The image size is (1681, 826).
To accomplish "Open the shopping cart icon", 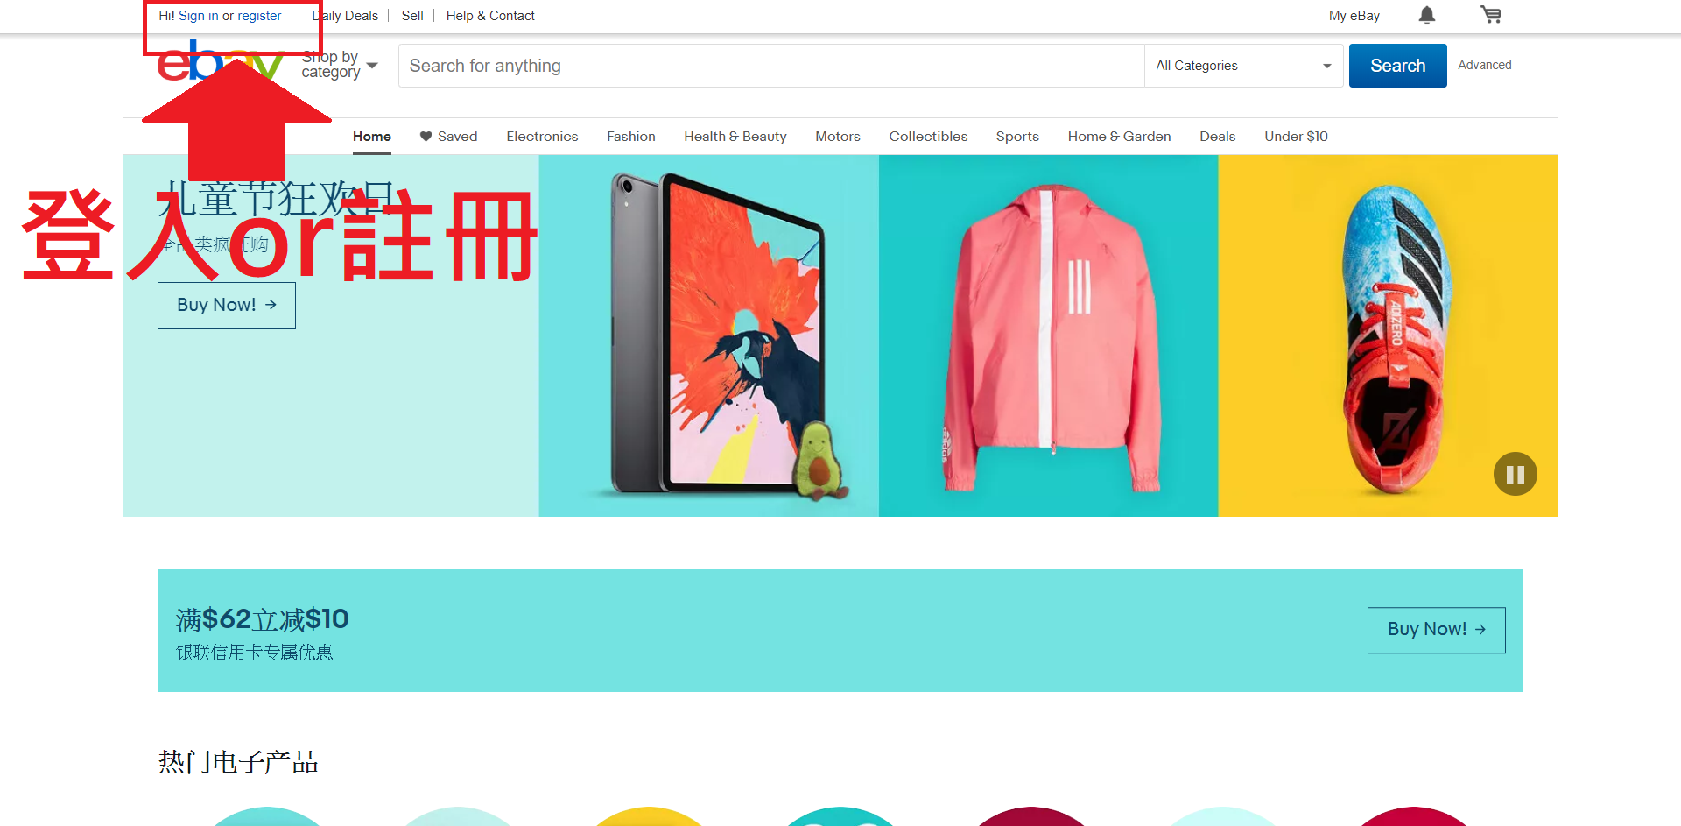I will tap(1490, 15).
